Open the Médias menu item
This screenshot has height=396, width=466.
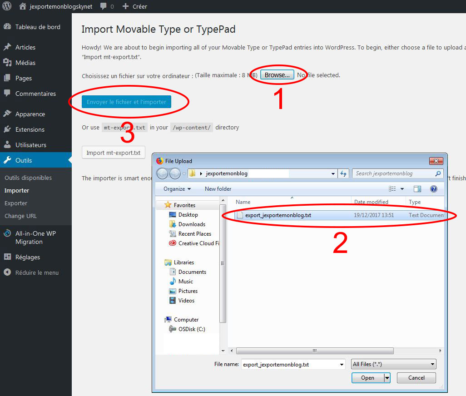point(25,63)
